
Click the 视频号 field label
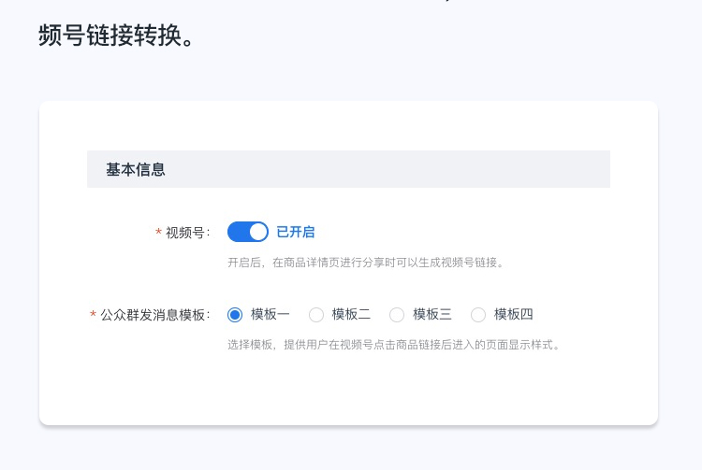(186, 233)
